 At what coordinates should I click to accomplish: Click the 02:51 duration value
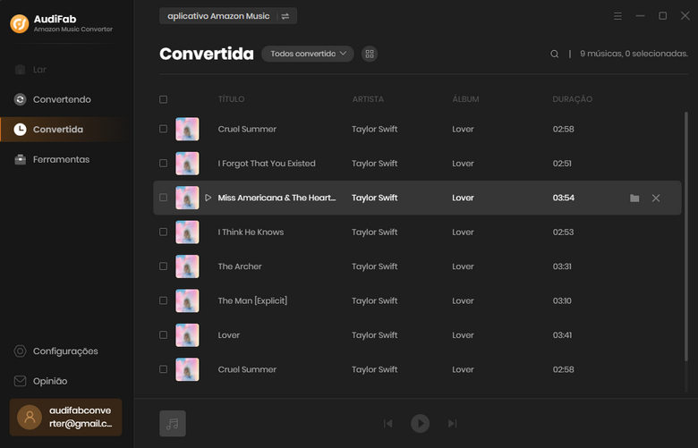pyautogui.click(x=562, y=164)
